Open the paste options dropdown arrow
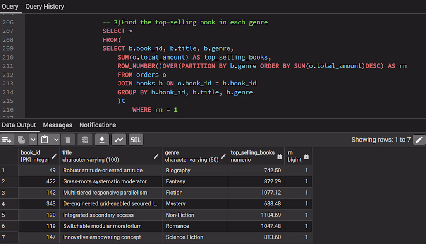Image resolution: width=426 pixels, height=244 pixels. [56, 140]
